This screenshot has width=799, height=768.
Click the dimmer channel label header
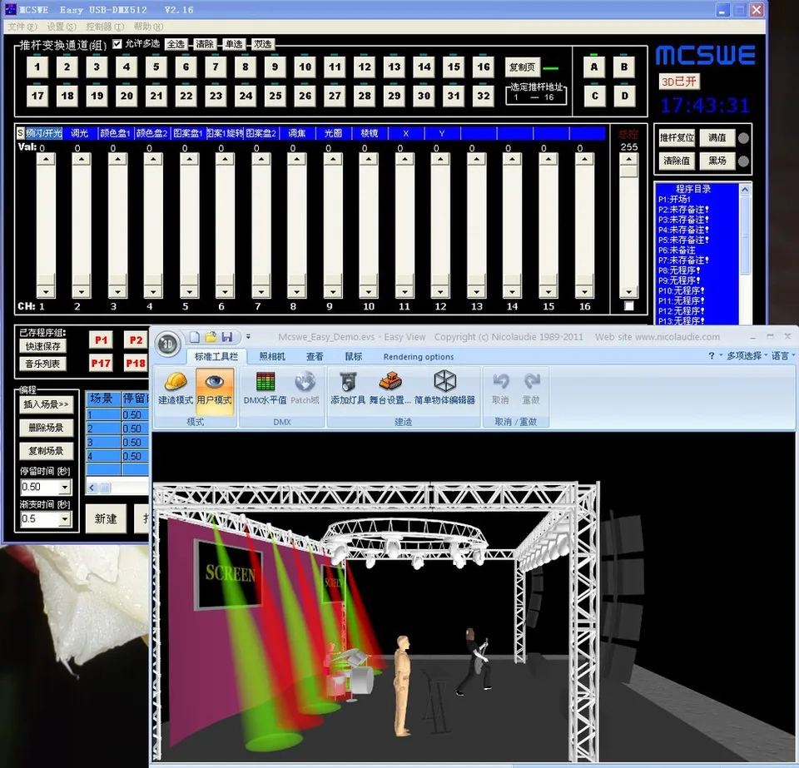80,133
